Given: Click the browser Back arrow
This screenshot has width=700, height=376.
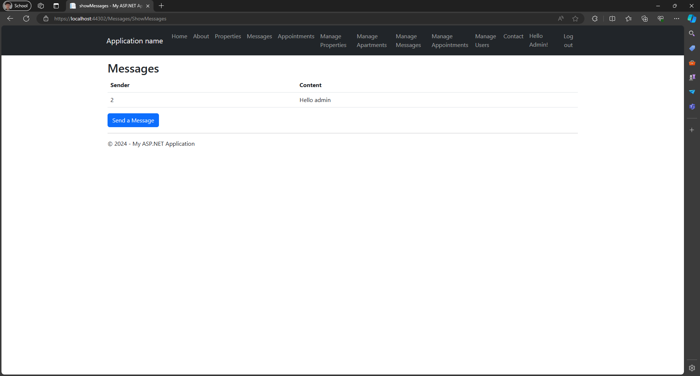Looking at the screenshot, I should click(10, 19).
